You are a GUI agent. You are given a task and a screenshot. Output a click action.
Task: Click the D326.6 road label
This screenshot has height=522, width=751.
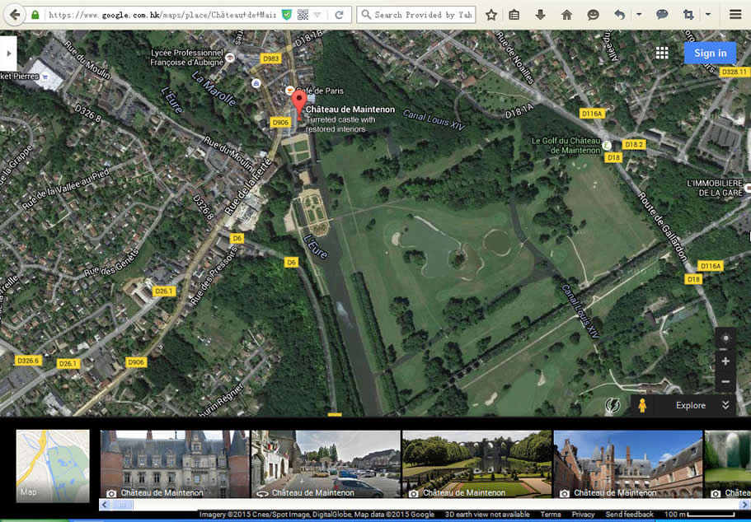point(28,361)
